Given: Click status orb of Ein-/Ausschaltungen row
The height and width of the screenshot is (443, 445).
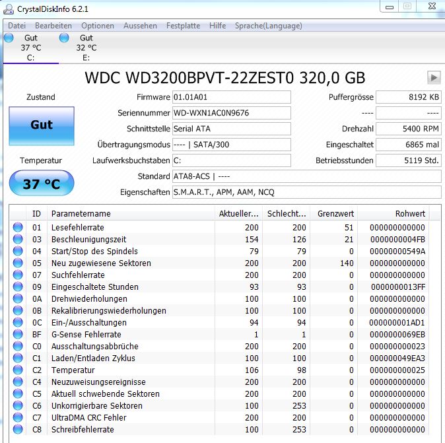Looking at the screenshot, I should pos(18,322).
